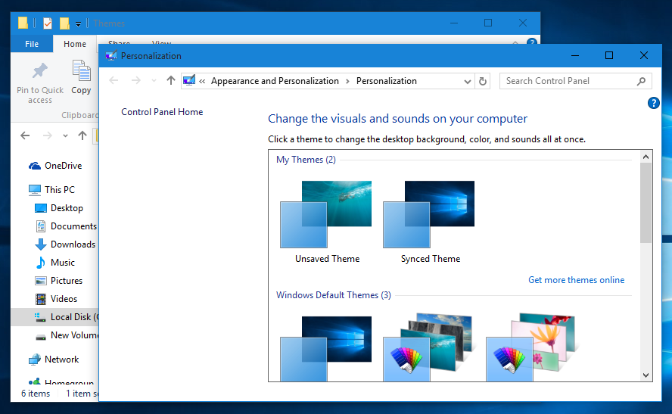Click the Search Control Panel field
The image size is (672, 414).
tap(576, 81)
